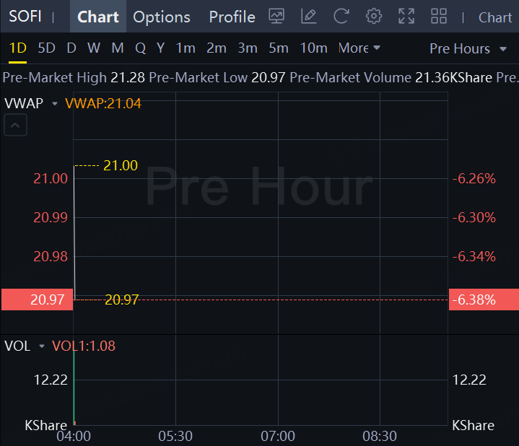519x446 pixels.
Task: Select the weekly W timeframe
Action: (x=94, y=48)
